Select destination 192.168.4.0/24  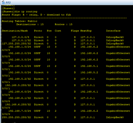(20, 66)
